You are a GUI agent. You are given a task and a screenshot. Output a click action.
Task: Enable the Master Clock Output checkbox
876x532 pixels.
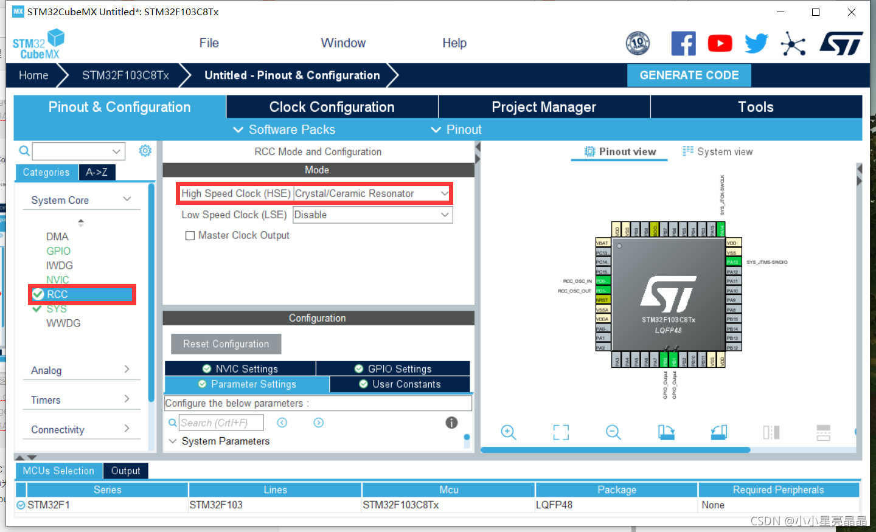190,235
